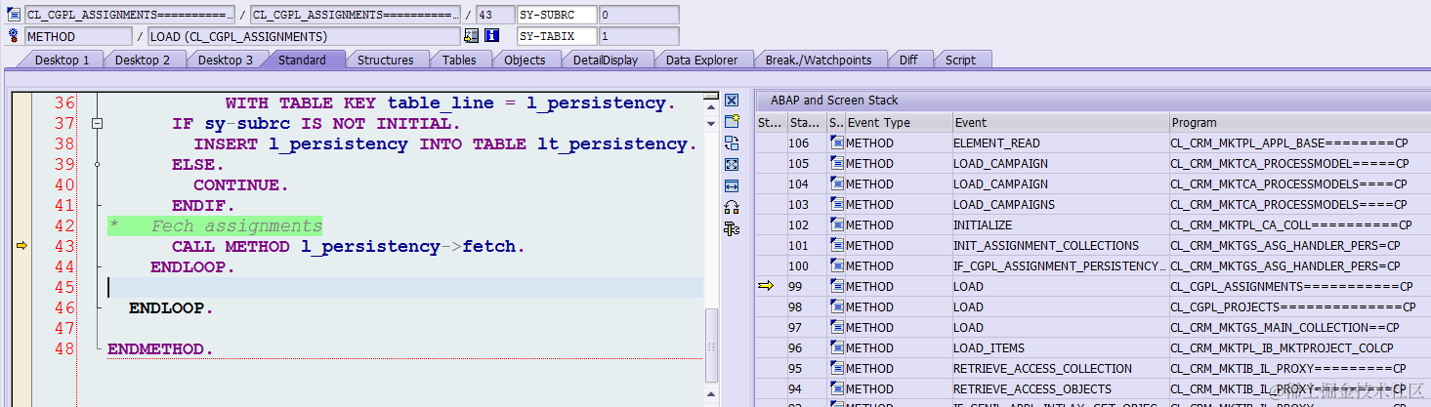The height and width of the screenshot is (407, 1431).
Task: Click the Sta... stack level column header
Action: tap(806, 123)
